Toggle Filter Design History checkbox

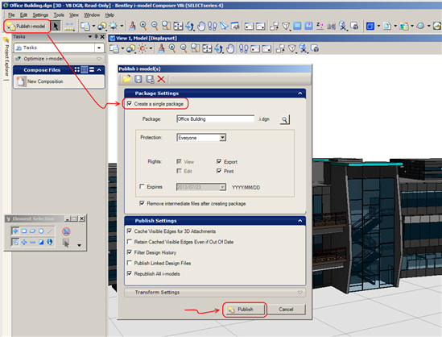coord(130,252)
